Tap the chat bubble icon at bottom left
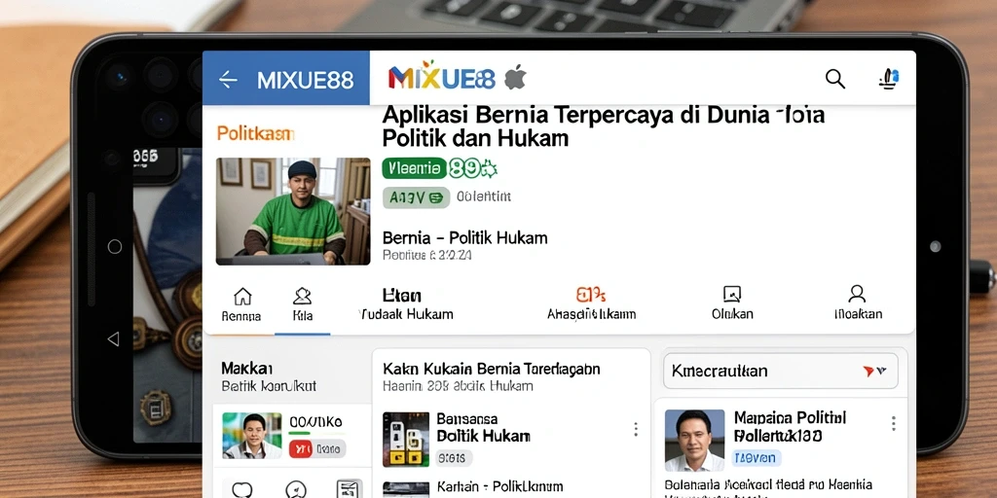The height and width of the screenshot is (498, 997). 242,489
